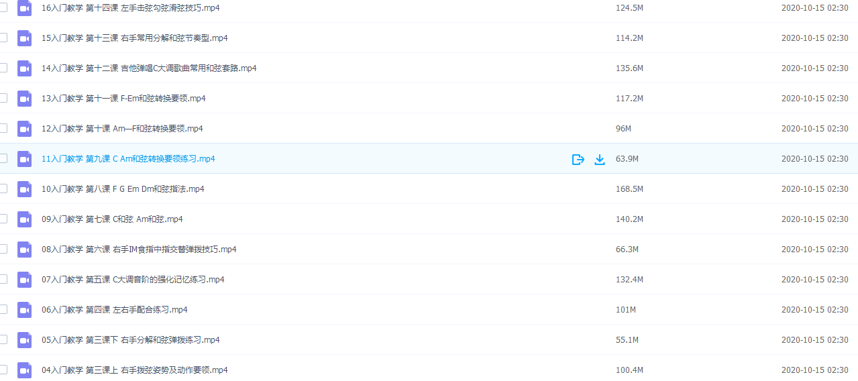
Task: Open file name 08入门教学 第六课 右手IM食指中指交替弹拨技巧.mp4
Action: 139,250
